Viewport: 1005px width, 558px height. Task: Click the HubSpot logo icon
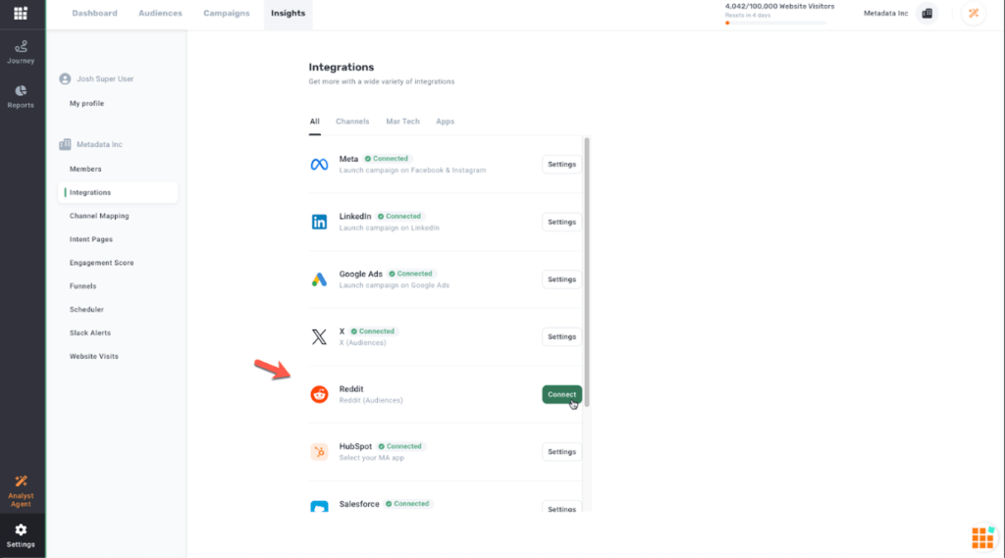[319, 452]
